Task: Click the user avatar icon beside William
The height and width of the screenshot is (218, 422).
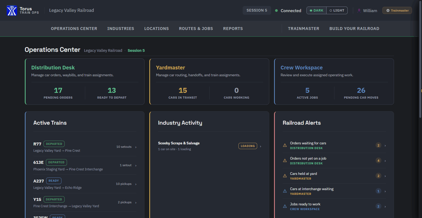Action: [359, 11]
